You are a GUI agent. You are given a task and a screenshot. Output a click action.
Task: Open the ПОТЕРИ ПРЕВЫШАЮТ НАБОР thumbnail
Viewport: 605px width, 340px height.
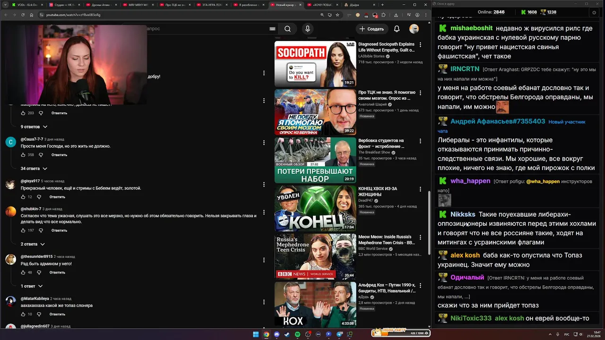click(315, 160)
